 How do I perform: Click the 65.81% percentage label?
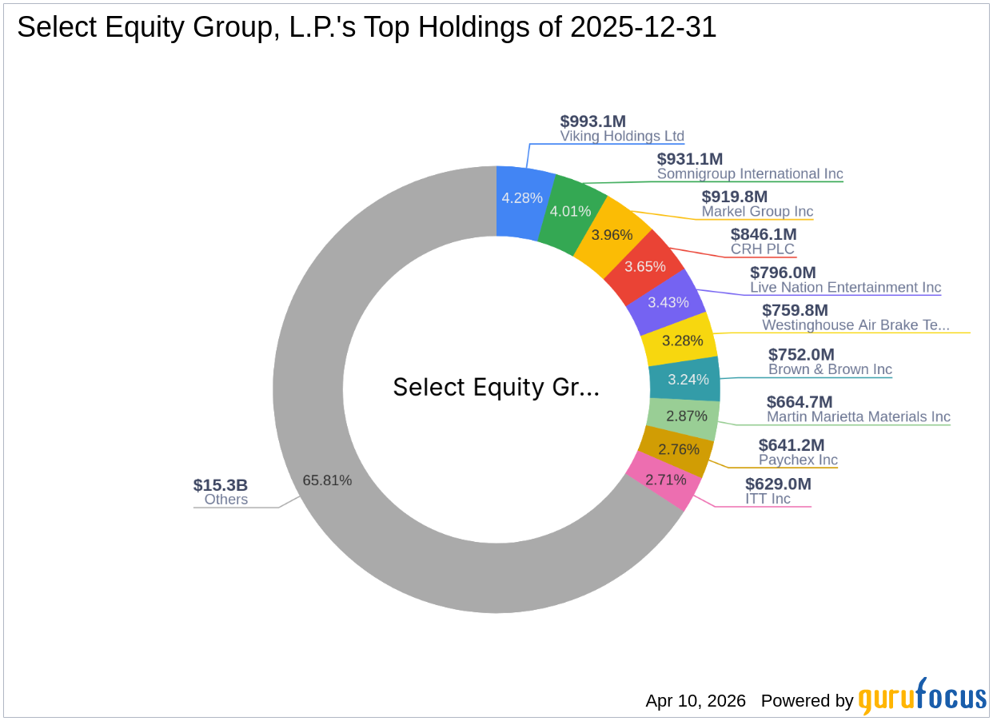(327, 480)
